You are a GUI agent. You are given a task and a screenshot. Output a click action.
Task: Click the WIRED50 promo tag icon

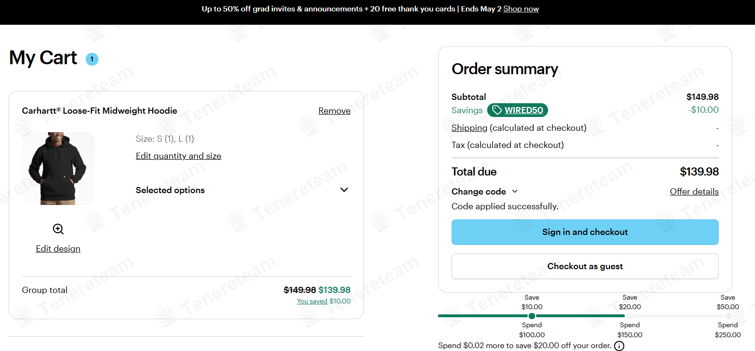coord(497,110)
